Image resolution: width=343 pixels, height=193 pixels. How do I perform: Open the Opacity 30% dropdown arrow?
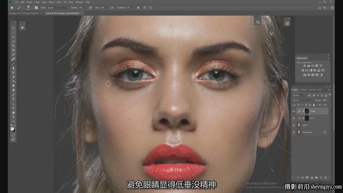86,8
